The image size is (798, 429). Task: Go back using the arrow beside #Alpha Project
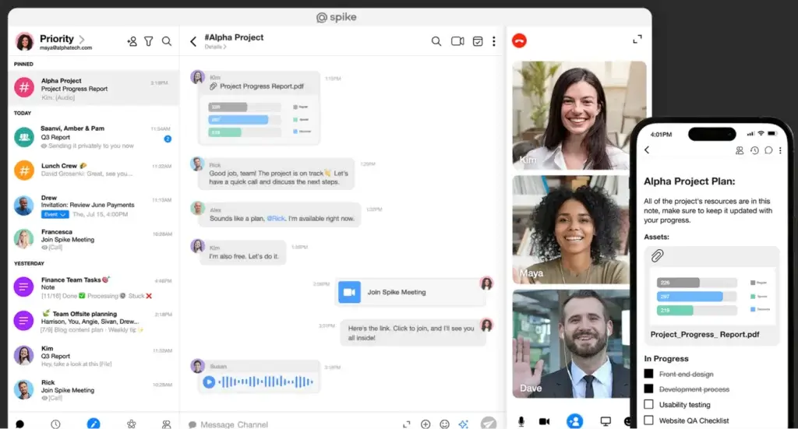coord(193,41)
